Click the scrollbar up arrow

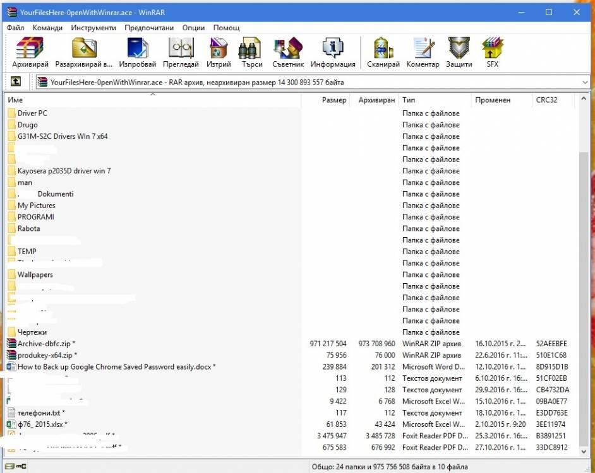[584, 99]
